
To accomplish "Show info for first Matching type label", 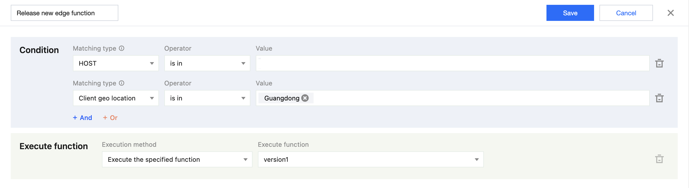I will pos(122,48).
